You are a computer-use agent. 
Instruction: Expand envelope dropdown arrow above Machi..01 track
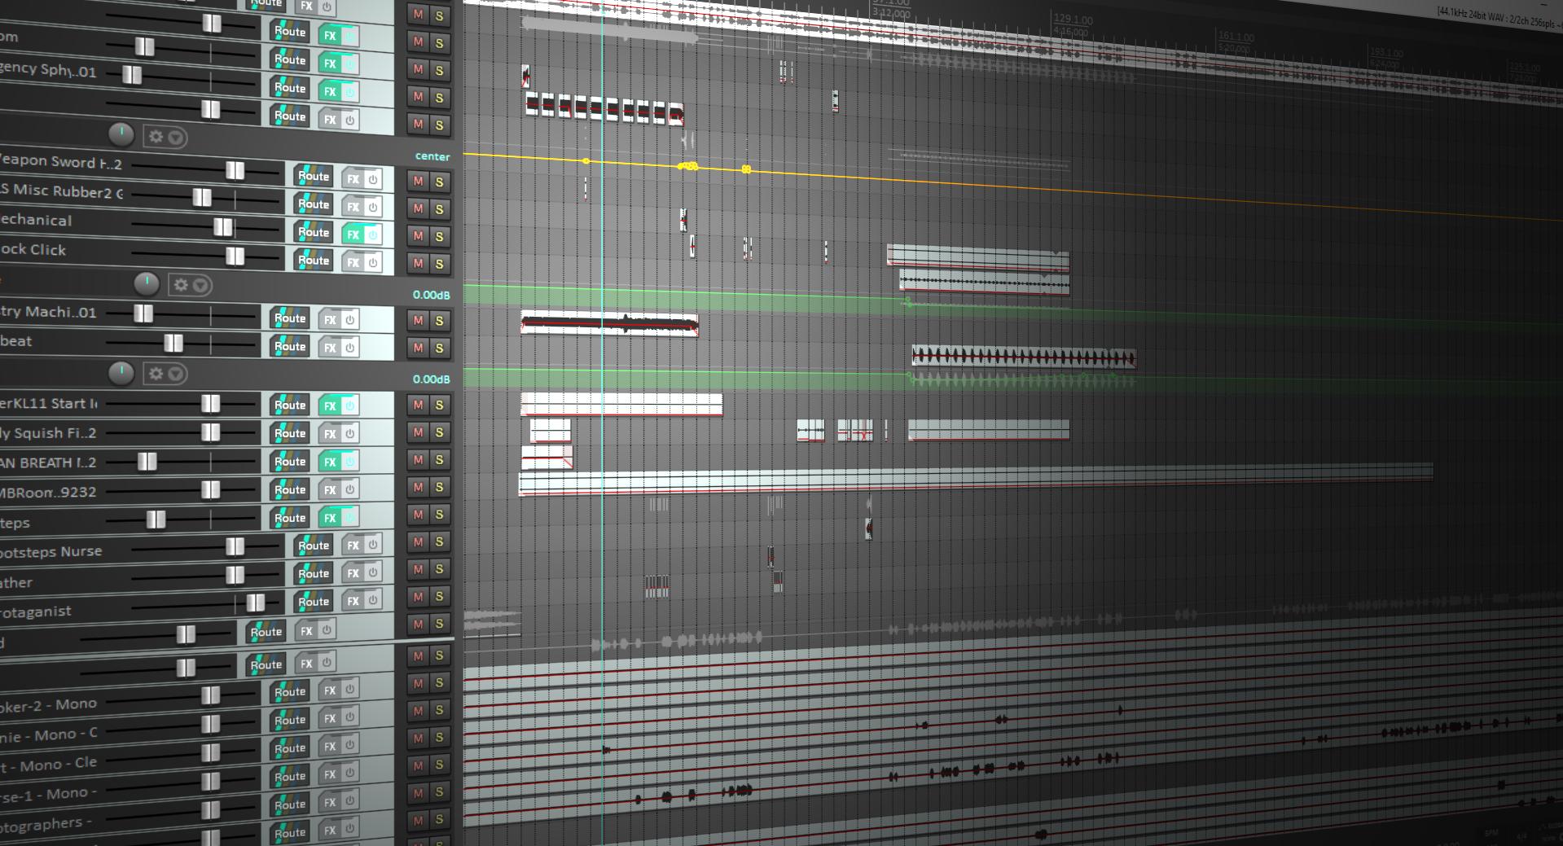click(x=200, y=286)
